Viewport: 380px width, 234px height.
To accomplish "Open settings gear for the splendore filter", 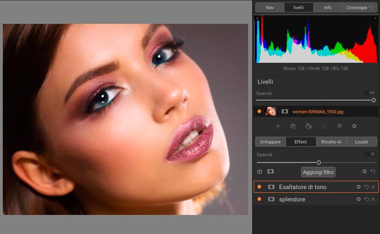I will point(359,199).
